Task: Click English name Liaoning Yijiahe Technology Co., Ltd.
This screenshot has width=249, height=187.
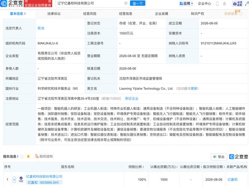Action: [x=146, y=89]
